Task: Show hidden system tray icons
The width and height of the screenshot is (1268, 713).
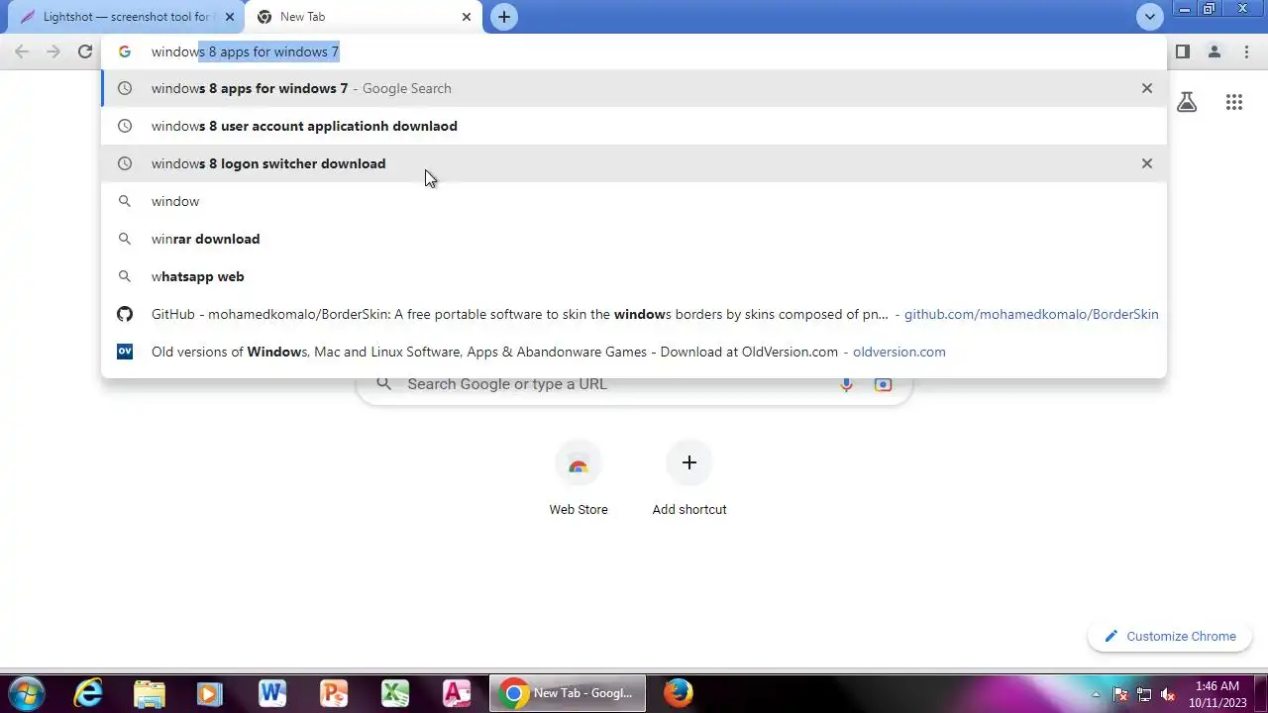Action: point(1096,694)
